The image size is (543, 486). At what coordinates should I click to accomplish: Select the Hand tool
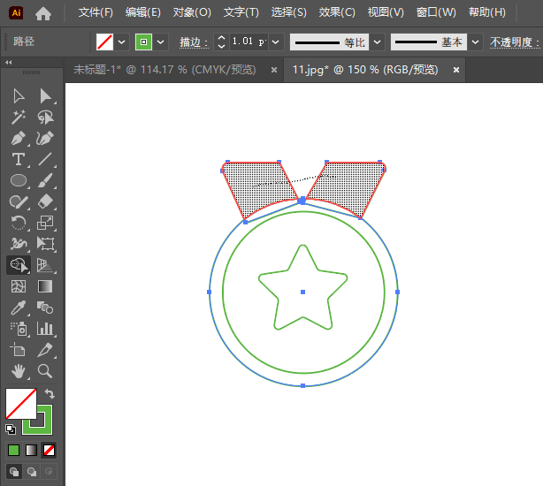(19, 371)
